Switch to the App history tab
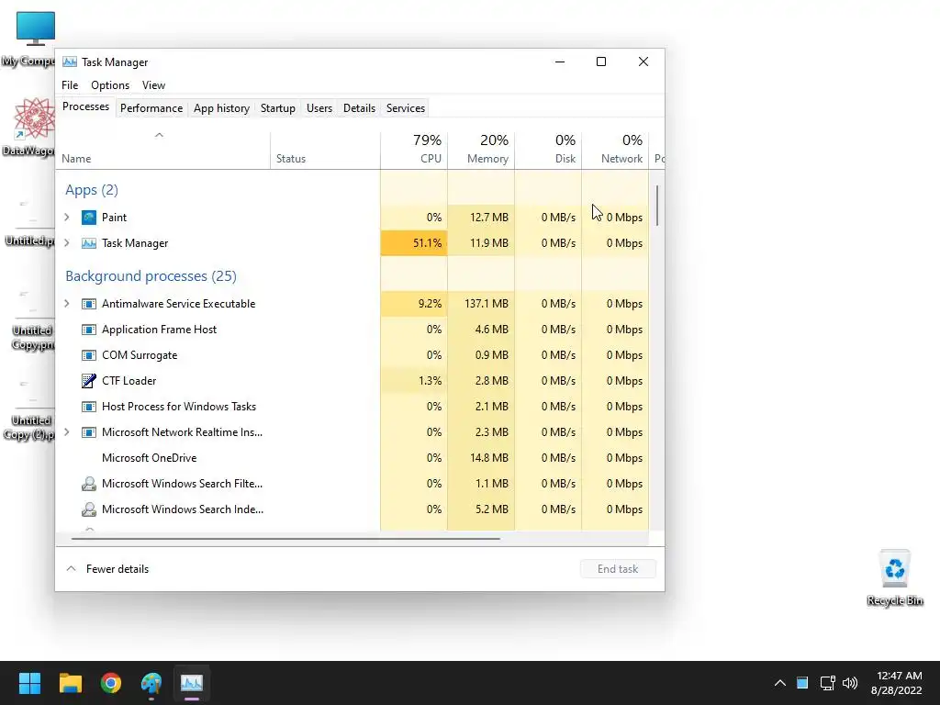The width and height of the screenshot is (940, 705). (221, 108)
